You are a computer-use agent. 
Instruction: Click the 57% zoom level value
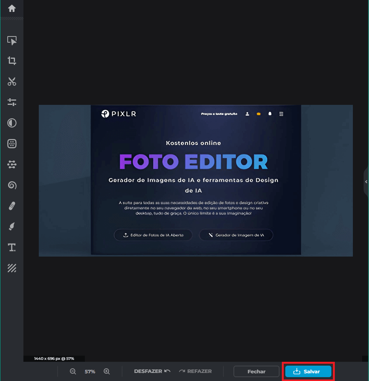90,371
